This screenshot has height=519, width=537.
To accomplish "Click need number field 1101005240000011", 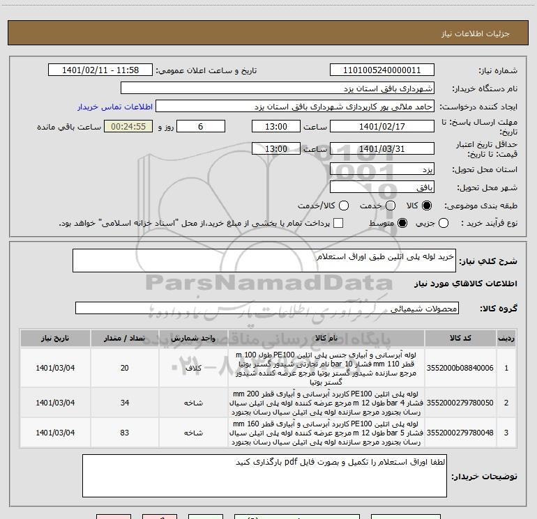I will tap(382, 70).
